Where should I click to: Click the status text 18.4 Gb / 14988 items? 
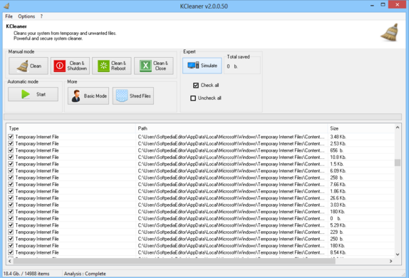26,274
